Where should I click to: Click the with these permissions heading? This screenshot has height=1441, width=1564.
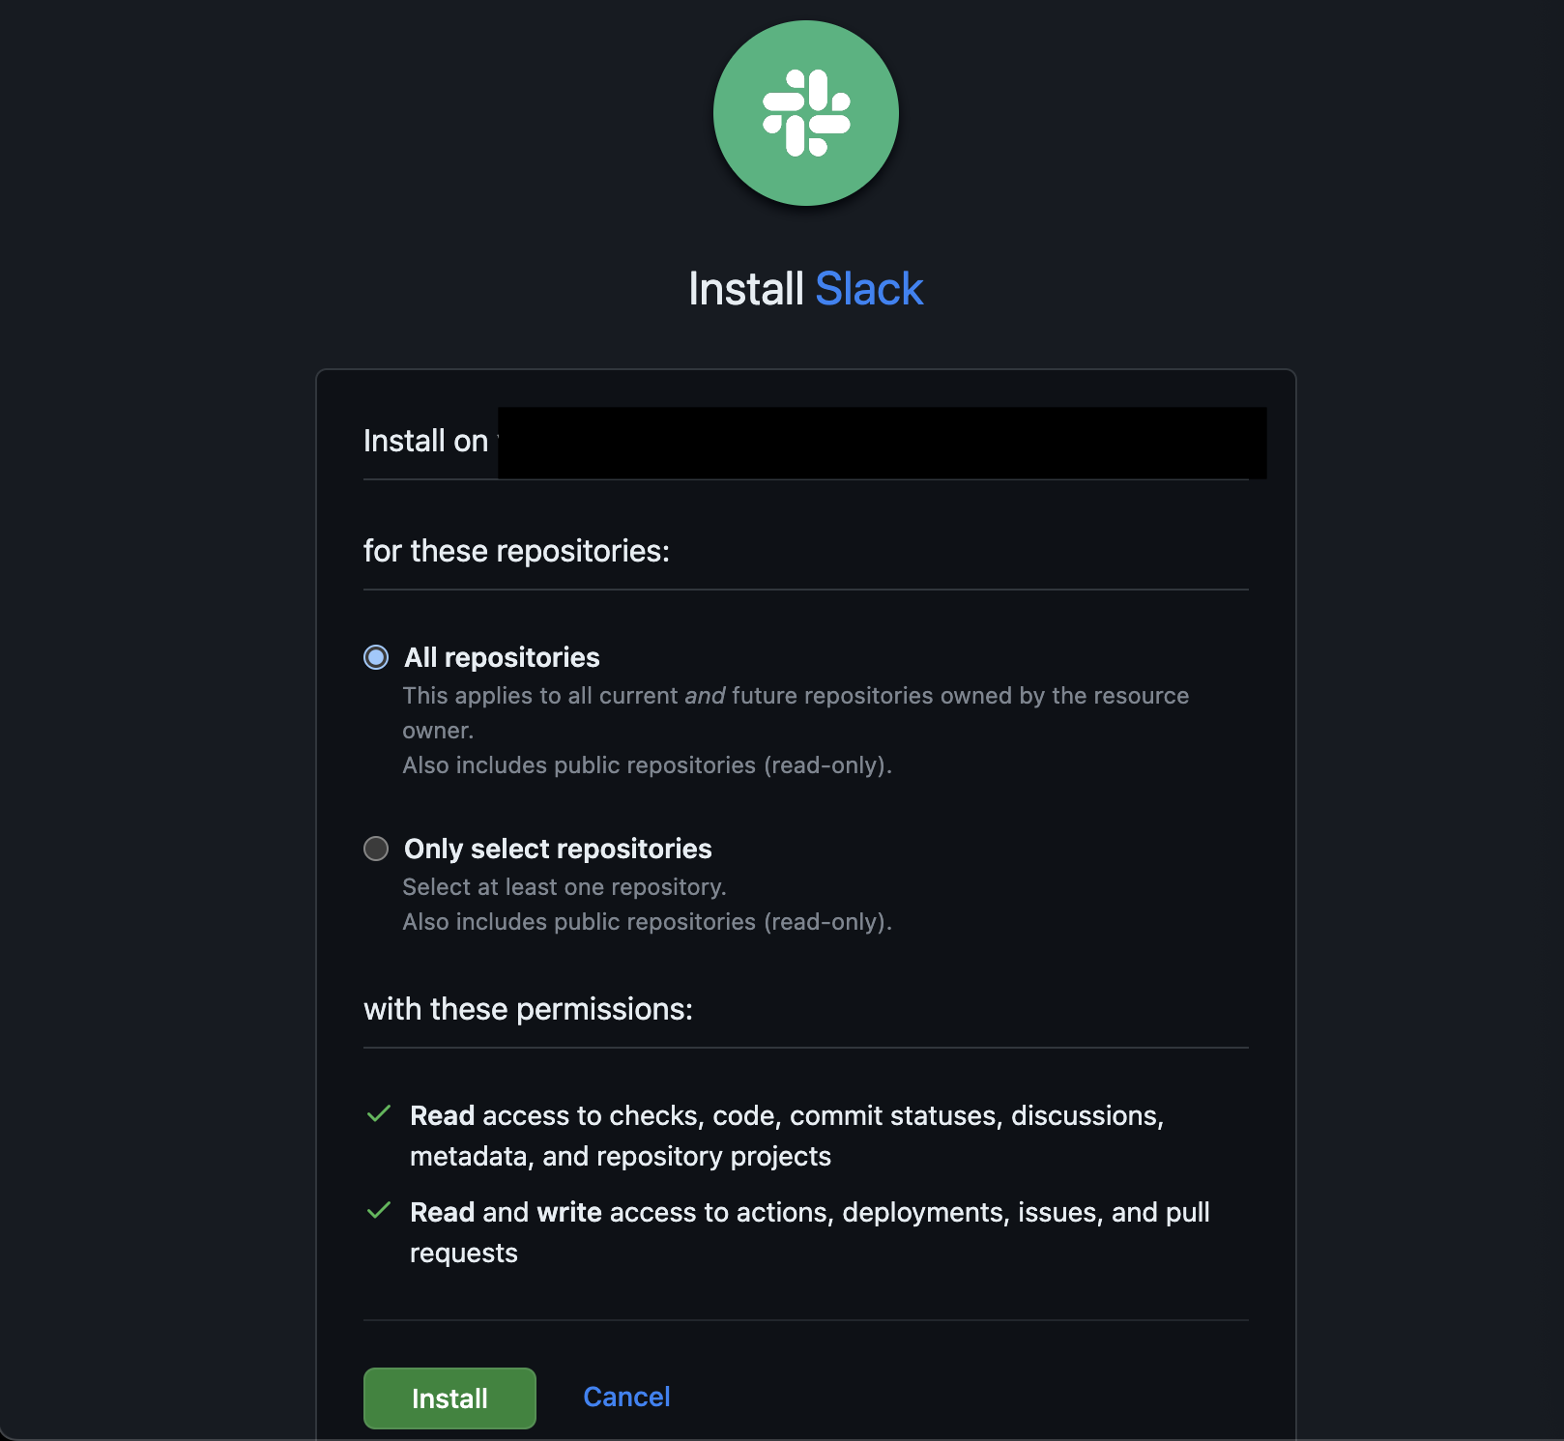coord(528,1009)
